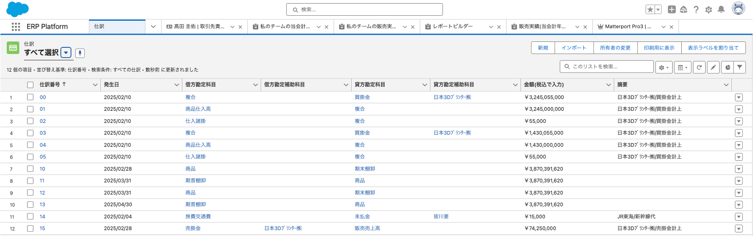753x236 pixels.
Task: Open the user profile avatar
Action: [739, 9]
